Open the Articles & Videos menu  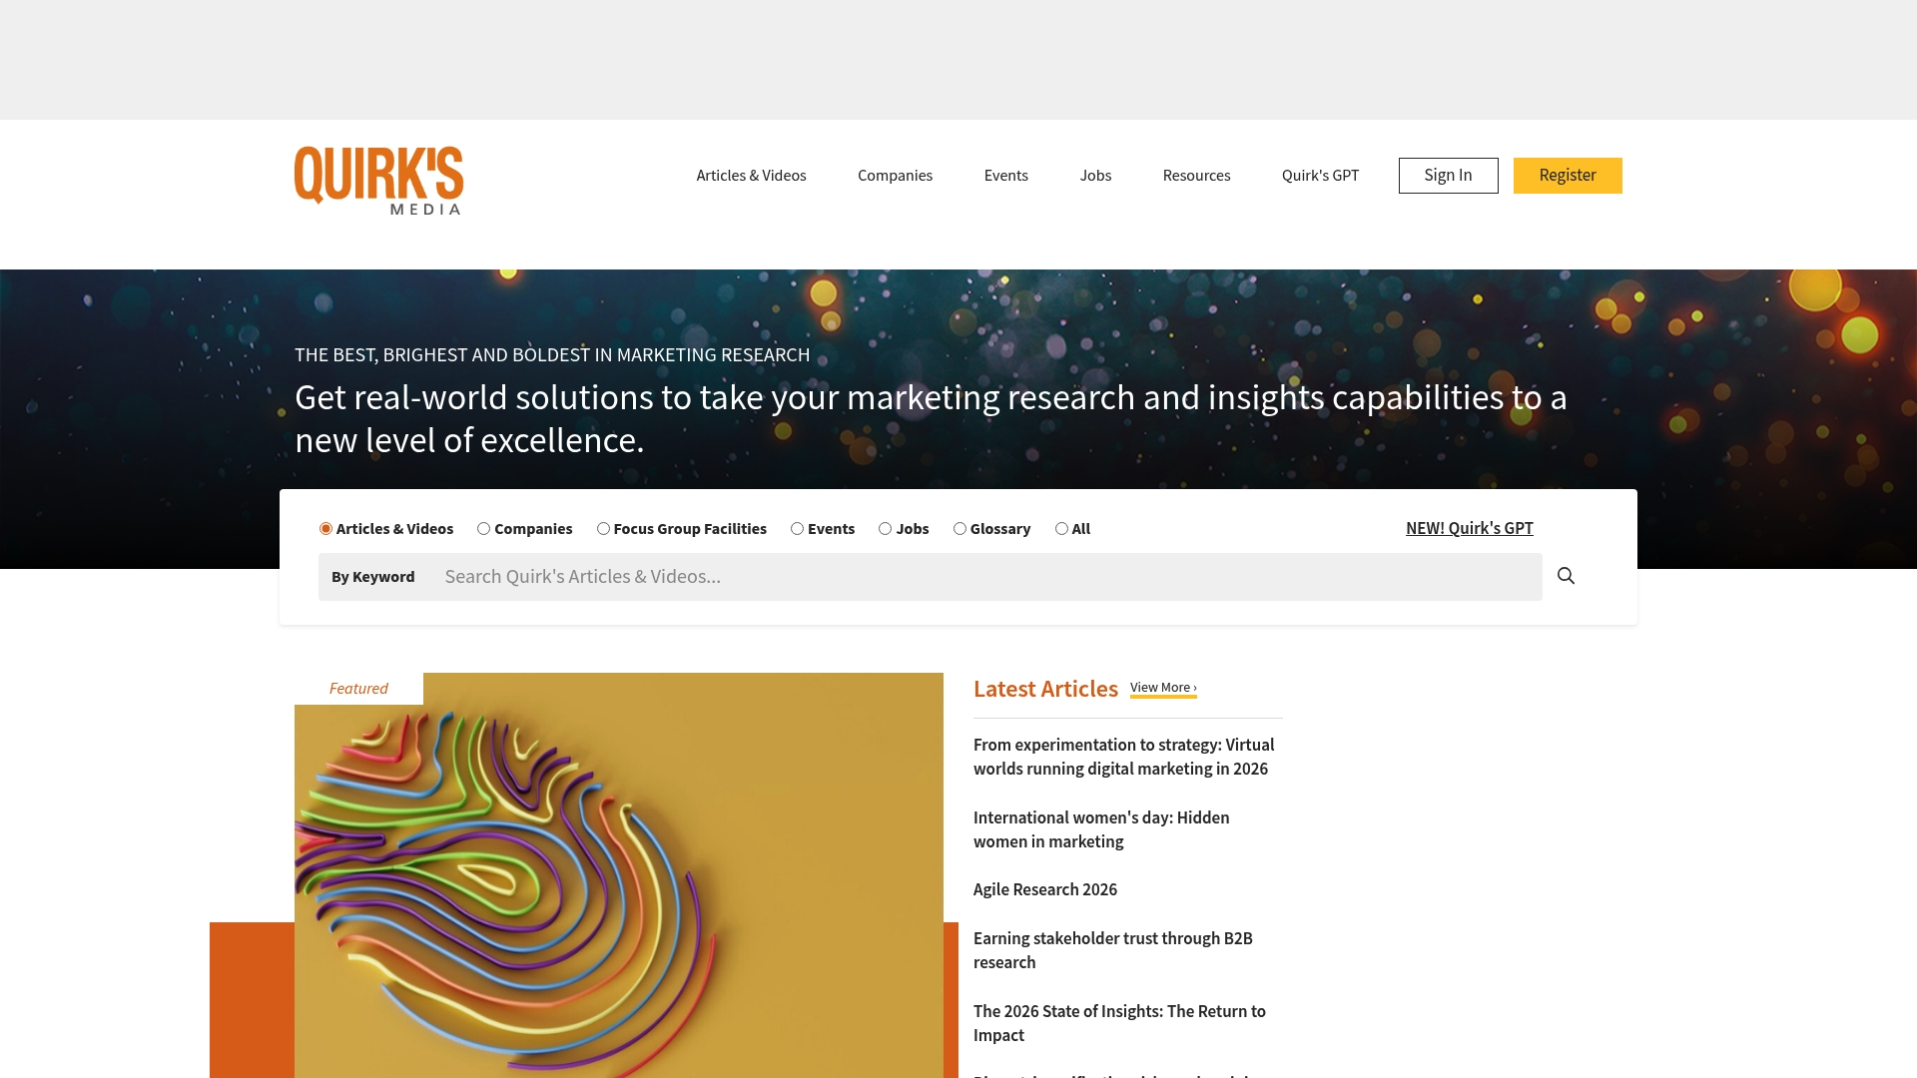[x=751, y=175]
